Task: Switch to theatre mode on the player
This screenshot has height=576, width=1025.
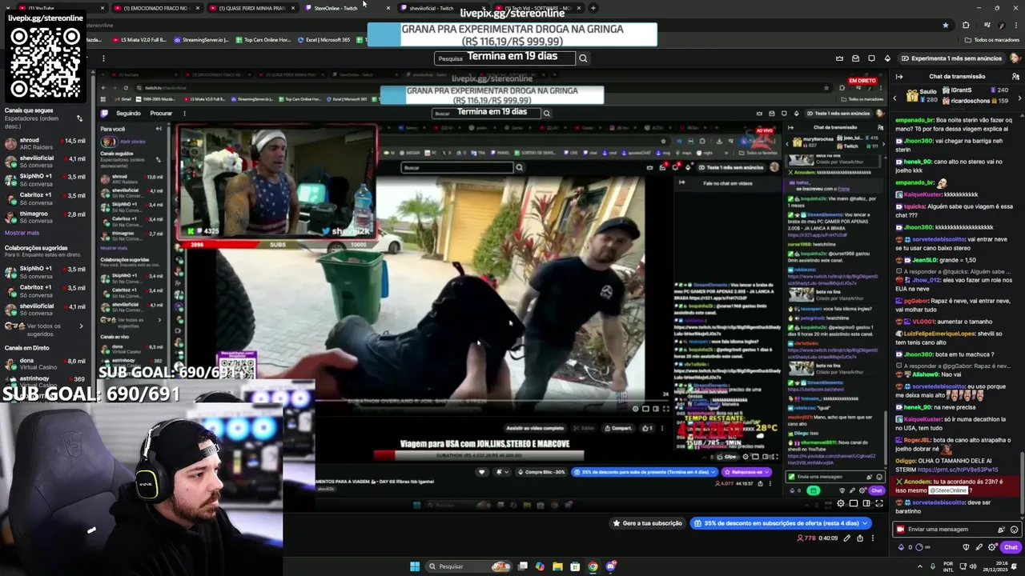Action: [866, 503]
